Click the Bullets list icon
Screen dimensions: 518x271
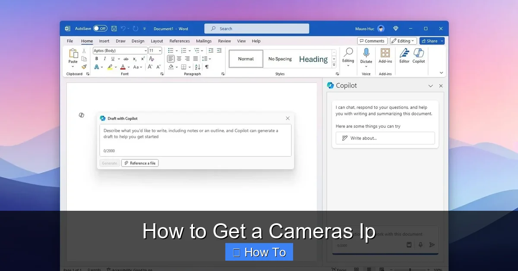(x=171, y=51)
